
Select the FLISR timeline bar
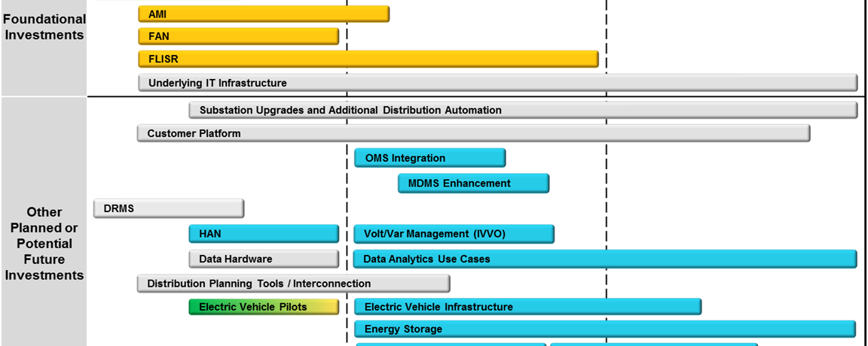click(368, 59)
